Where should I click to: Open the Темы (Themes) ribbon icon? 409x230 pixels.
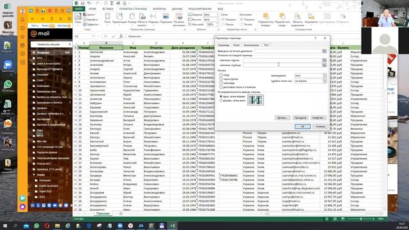(78, 19)
